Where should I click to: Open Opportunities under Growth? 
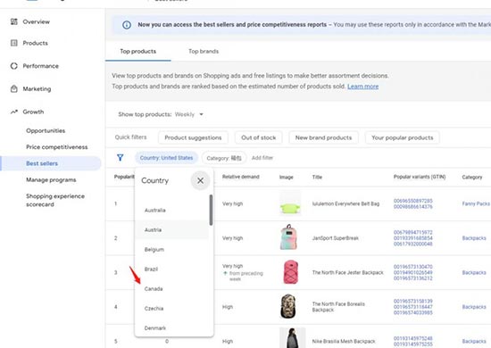46,131
